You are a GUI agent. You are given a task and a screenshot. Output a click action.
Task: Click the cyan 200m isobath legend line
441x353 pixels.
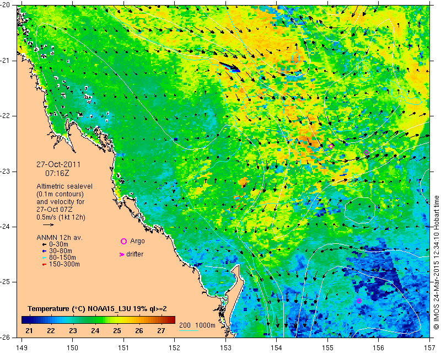189,330
